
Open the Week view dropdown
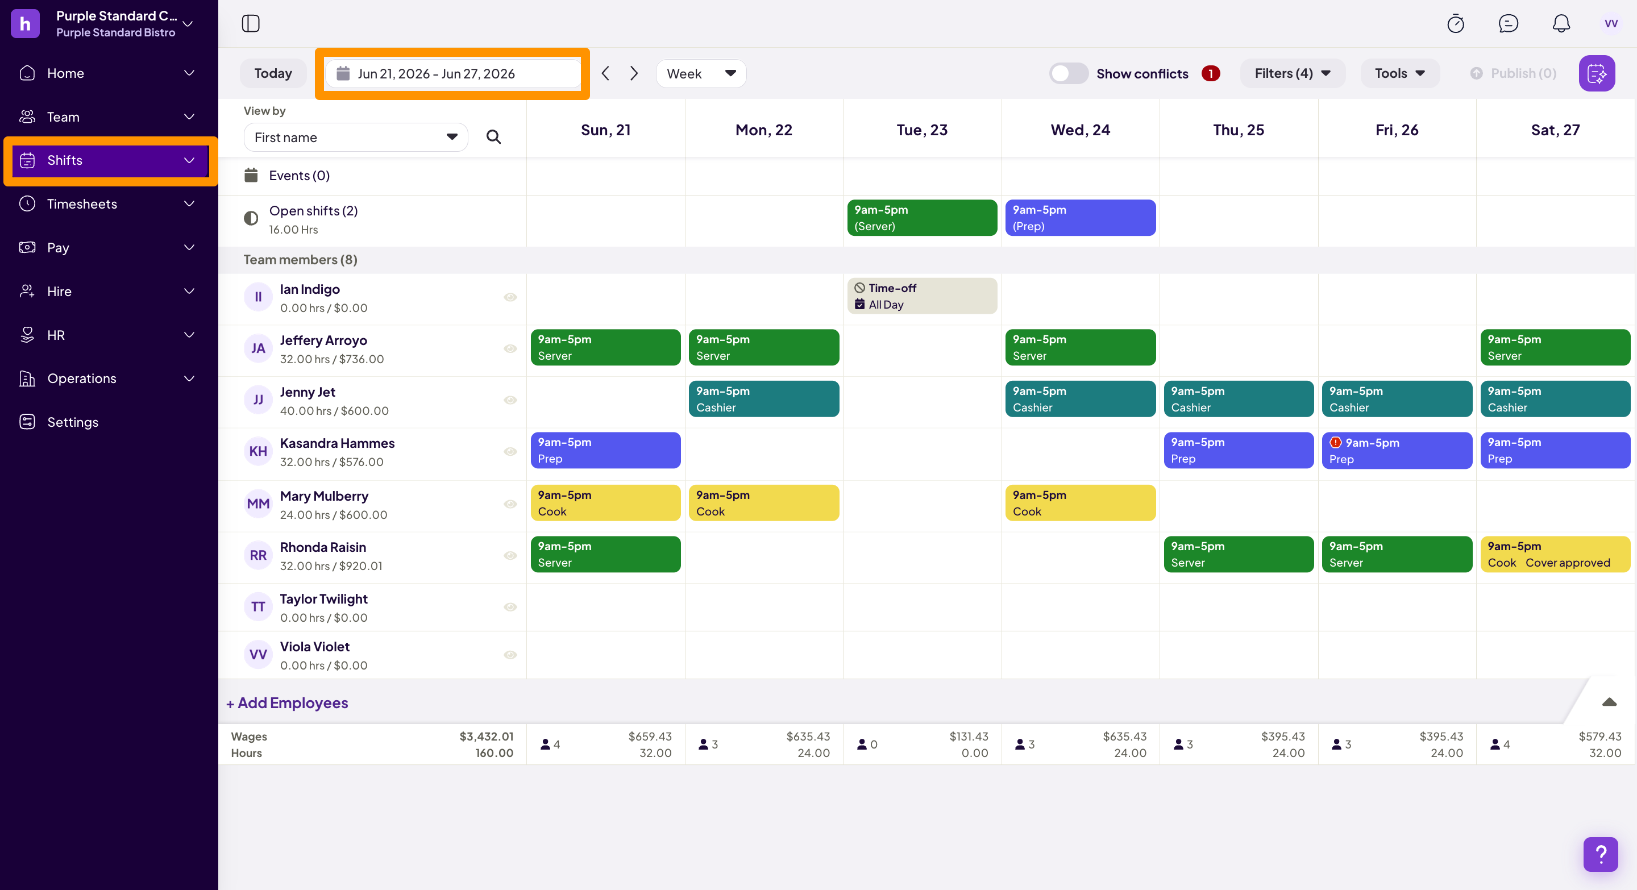pyautogui.click(x=700, y=74)
